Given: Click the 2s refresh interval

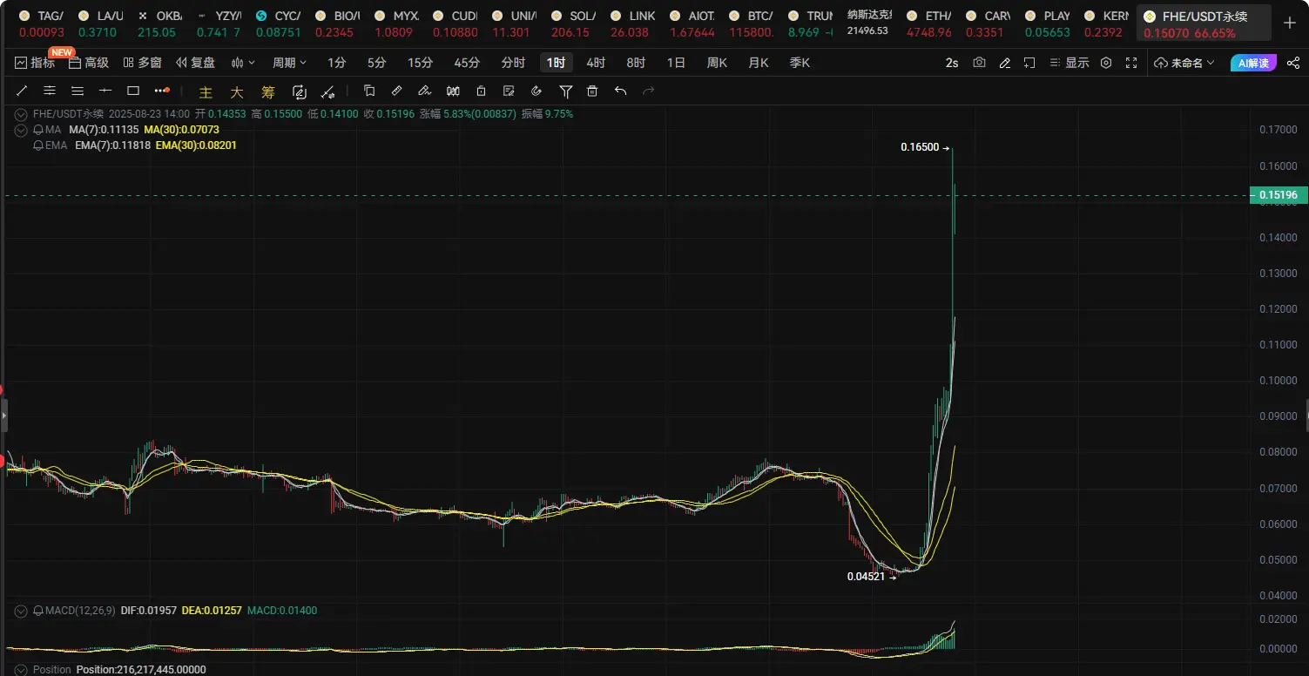Looking at the screenshot, I should [x=952, y=63].
